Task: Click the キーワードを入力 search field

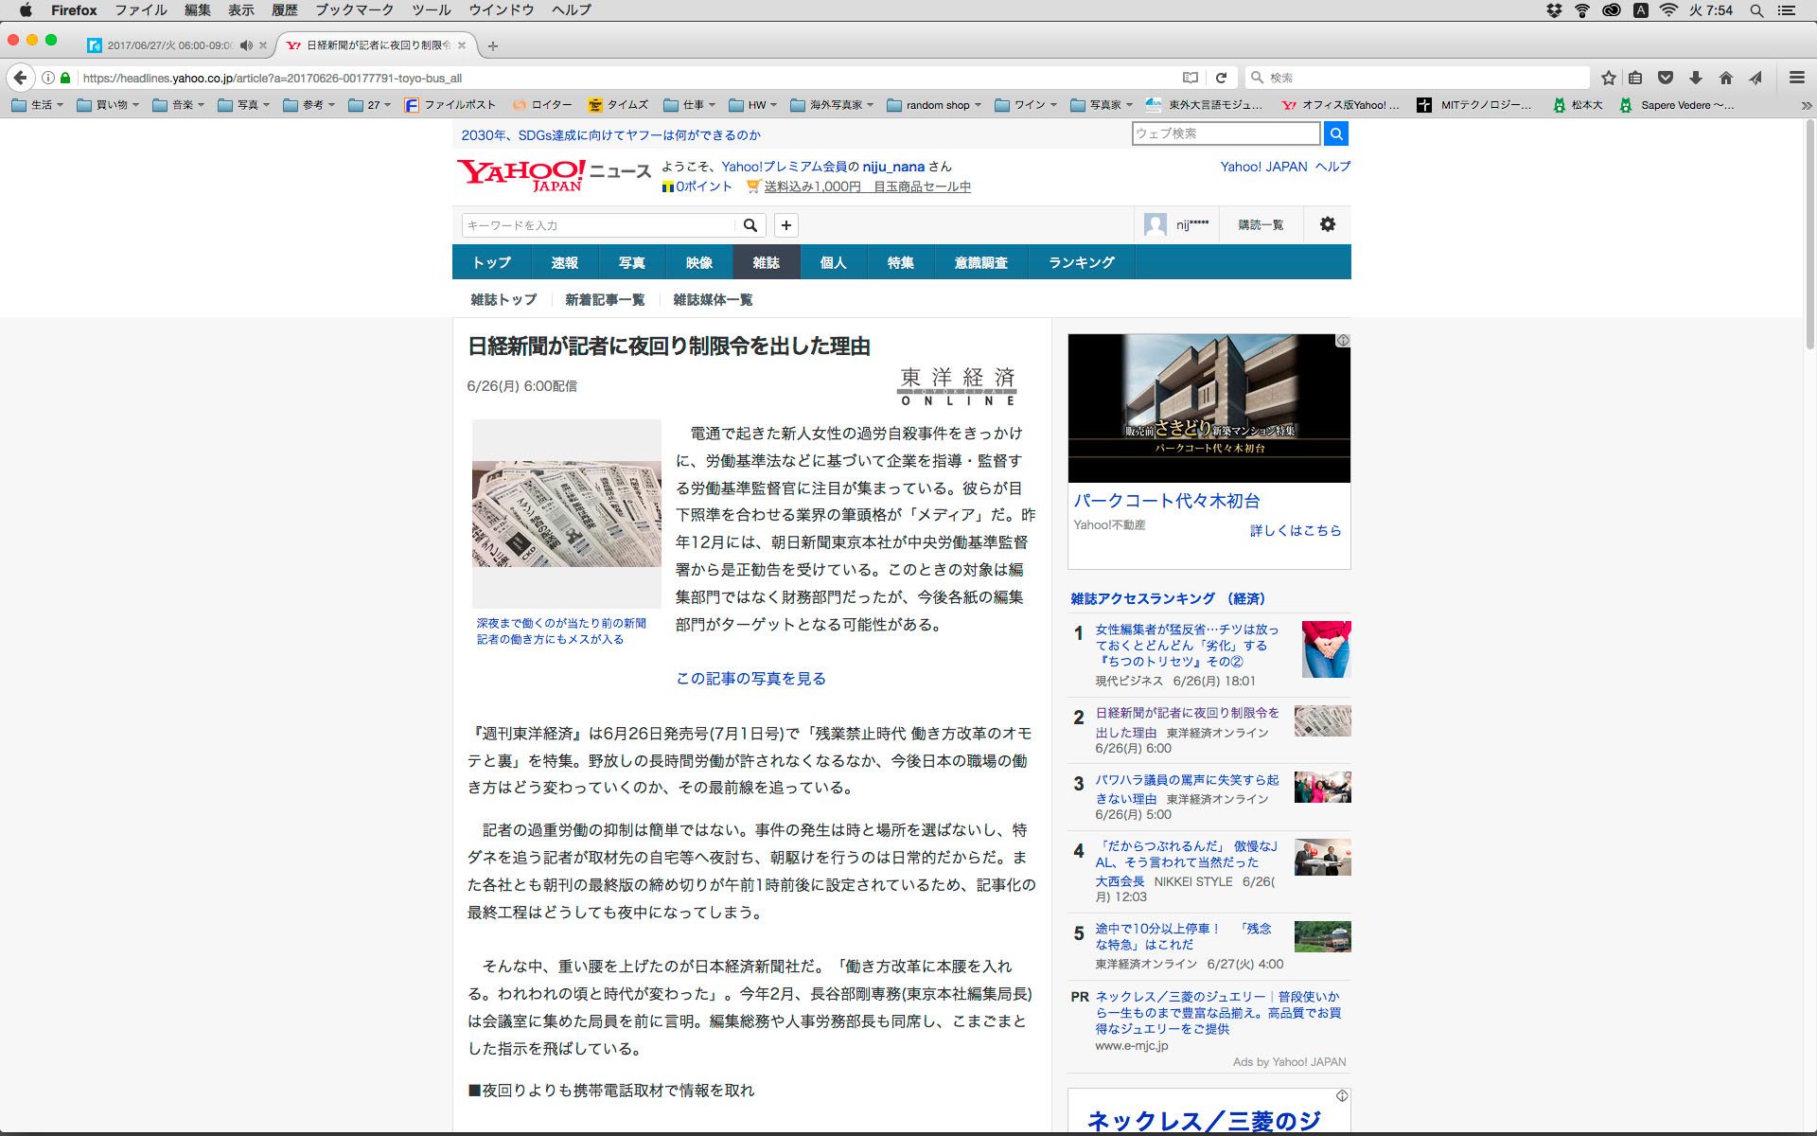Action: coord(598,225)
